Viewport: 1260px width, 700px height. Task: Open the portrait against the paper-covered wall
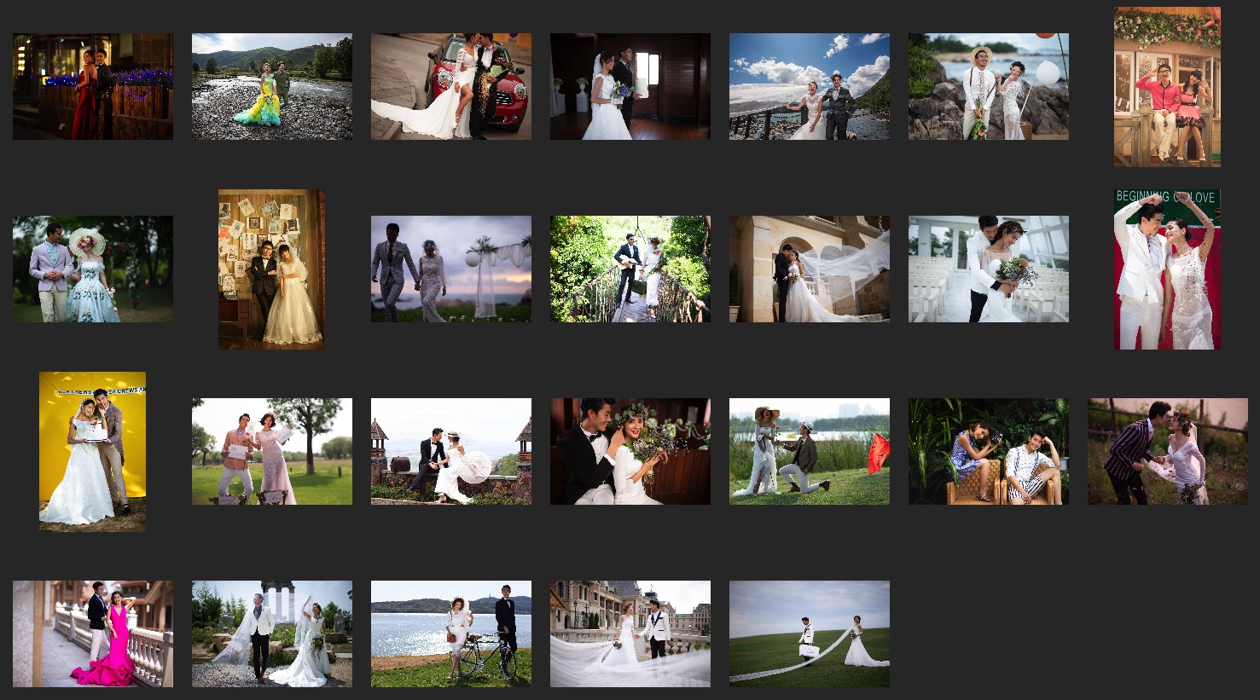(x=271, y=269)
